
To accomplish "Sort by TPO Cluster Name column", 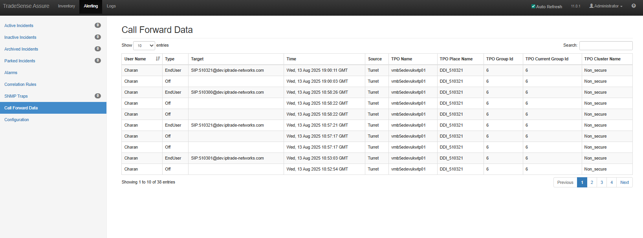I will pos(607,59).
